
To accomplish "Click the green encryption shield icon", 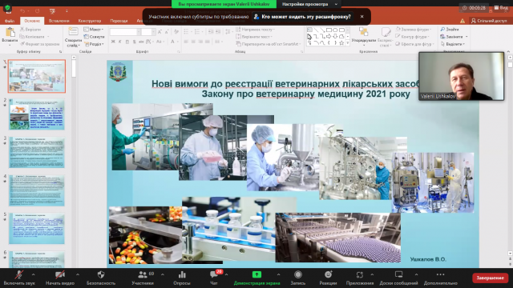I will tap(7, 8).
